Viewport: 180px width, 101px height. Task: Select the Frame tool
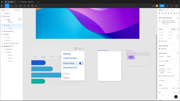[12, 6]
